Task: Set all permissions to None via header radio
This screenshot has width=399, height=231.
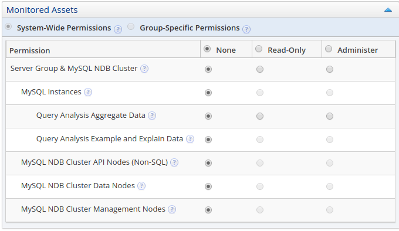Action: pyautogui.click(x=207, y=49)
